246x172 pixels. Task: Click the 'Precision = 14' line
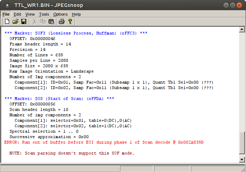click(x=27, y=49)
